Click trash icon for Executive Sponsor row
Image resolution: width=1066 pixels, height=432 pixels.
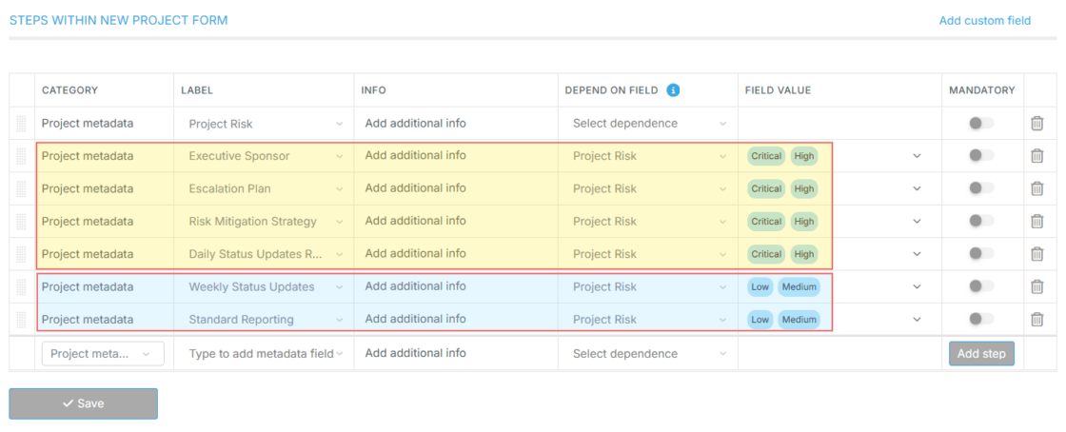1036,156
